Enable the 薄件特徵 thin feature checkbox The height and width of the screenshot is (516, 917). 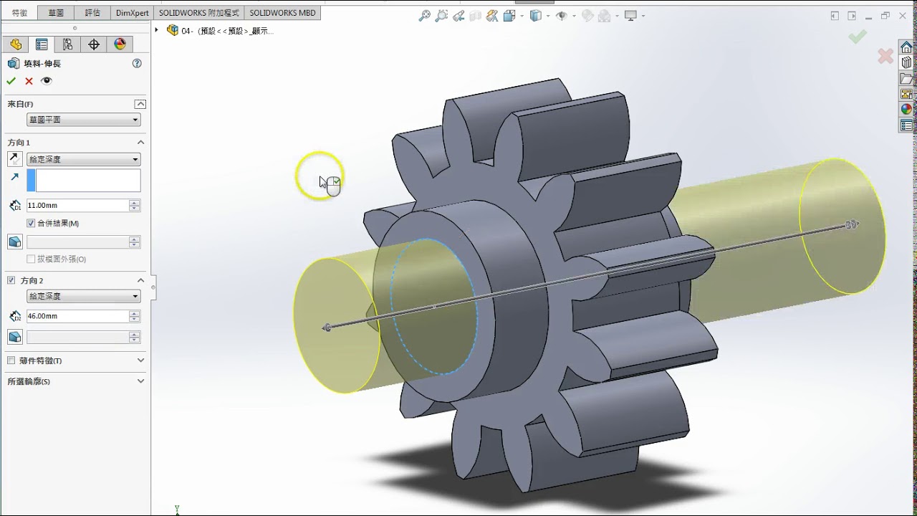click(11, 360)
